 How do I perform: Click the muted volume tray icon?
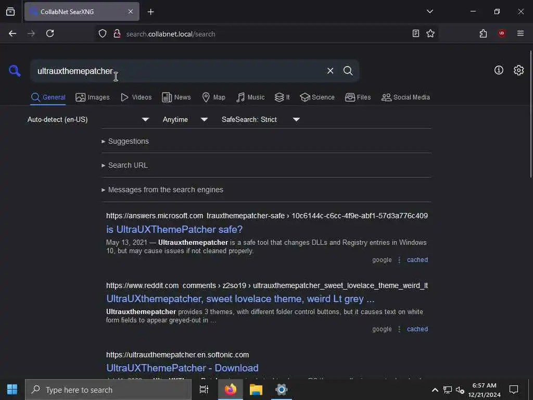460,390
